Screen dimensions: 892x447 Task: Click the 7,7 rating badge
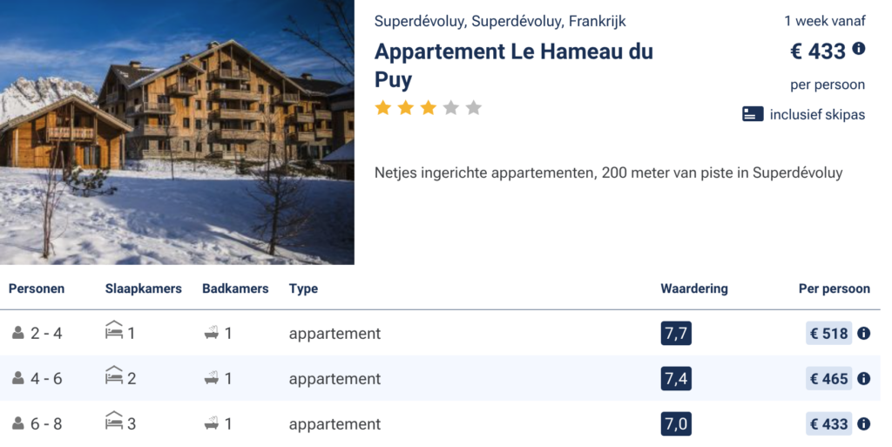[x=676, y=333]
